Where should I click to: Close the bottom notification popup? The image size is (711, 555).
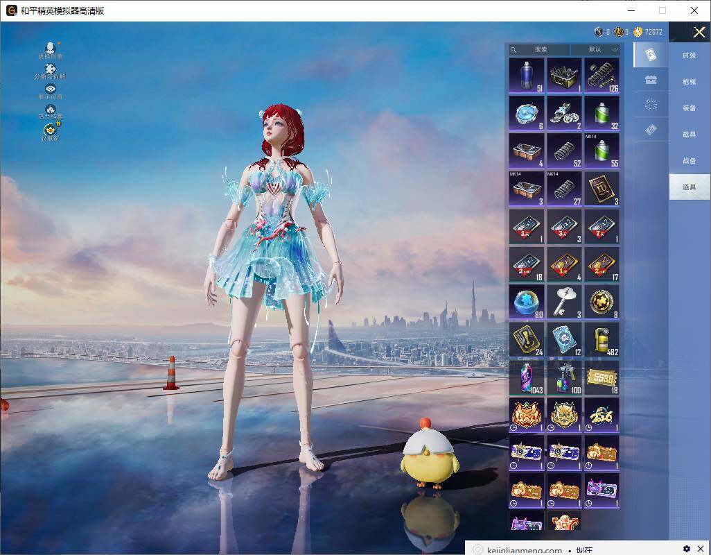[x=701, y=549]
